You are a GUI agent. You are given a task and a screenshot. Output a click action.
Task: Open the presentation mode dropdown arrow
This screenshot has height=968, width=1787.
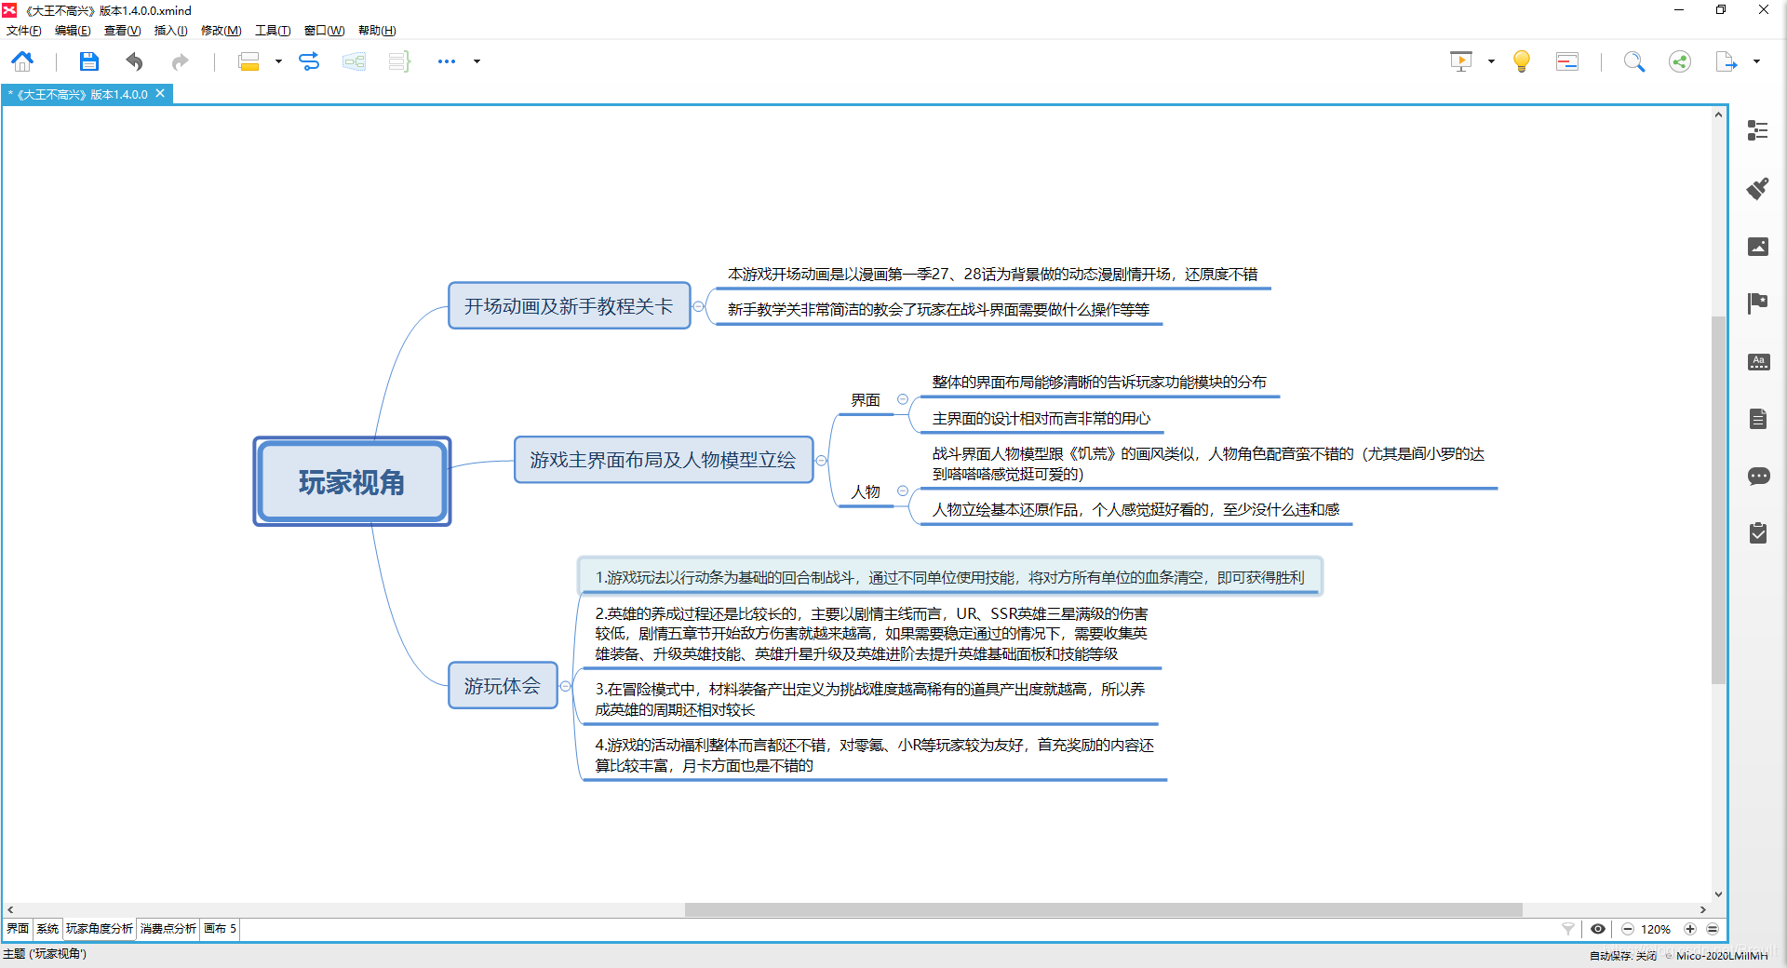coord(1491,61)
